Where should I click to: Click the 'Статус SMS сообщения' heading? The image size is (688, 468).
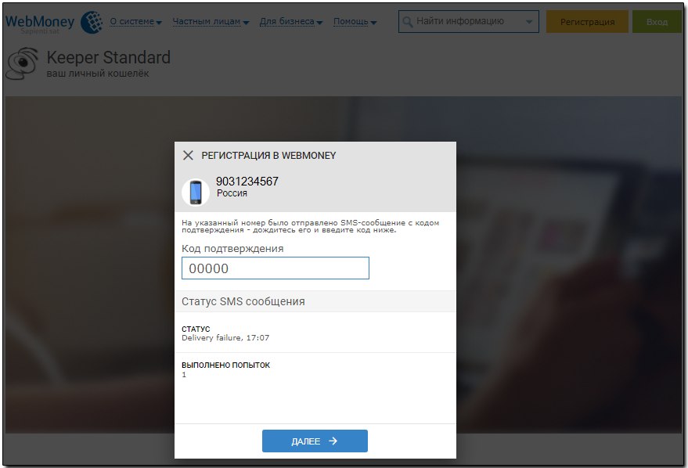pyautogui.click(x=243, y=301)
